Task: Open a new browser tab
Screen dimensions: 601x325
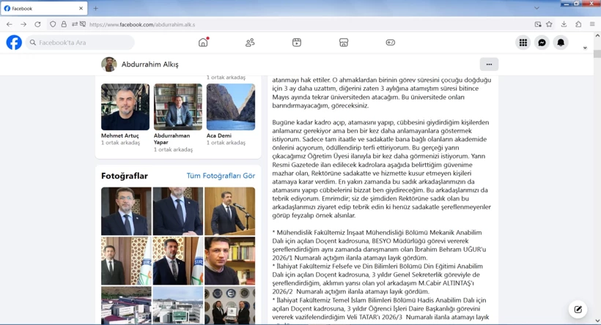Action: [96, 8]
